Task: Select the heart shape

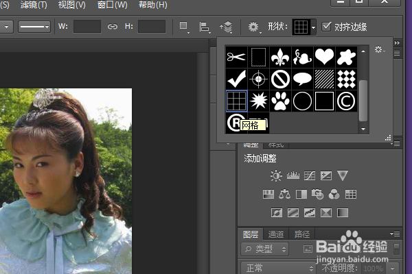Action: pyautogui.click(x=324, y=57)
